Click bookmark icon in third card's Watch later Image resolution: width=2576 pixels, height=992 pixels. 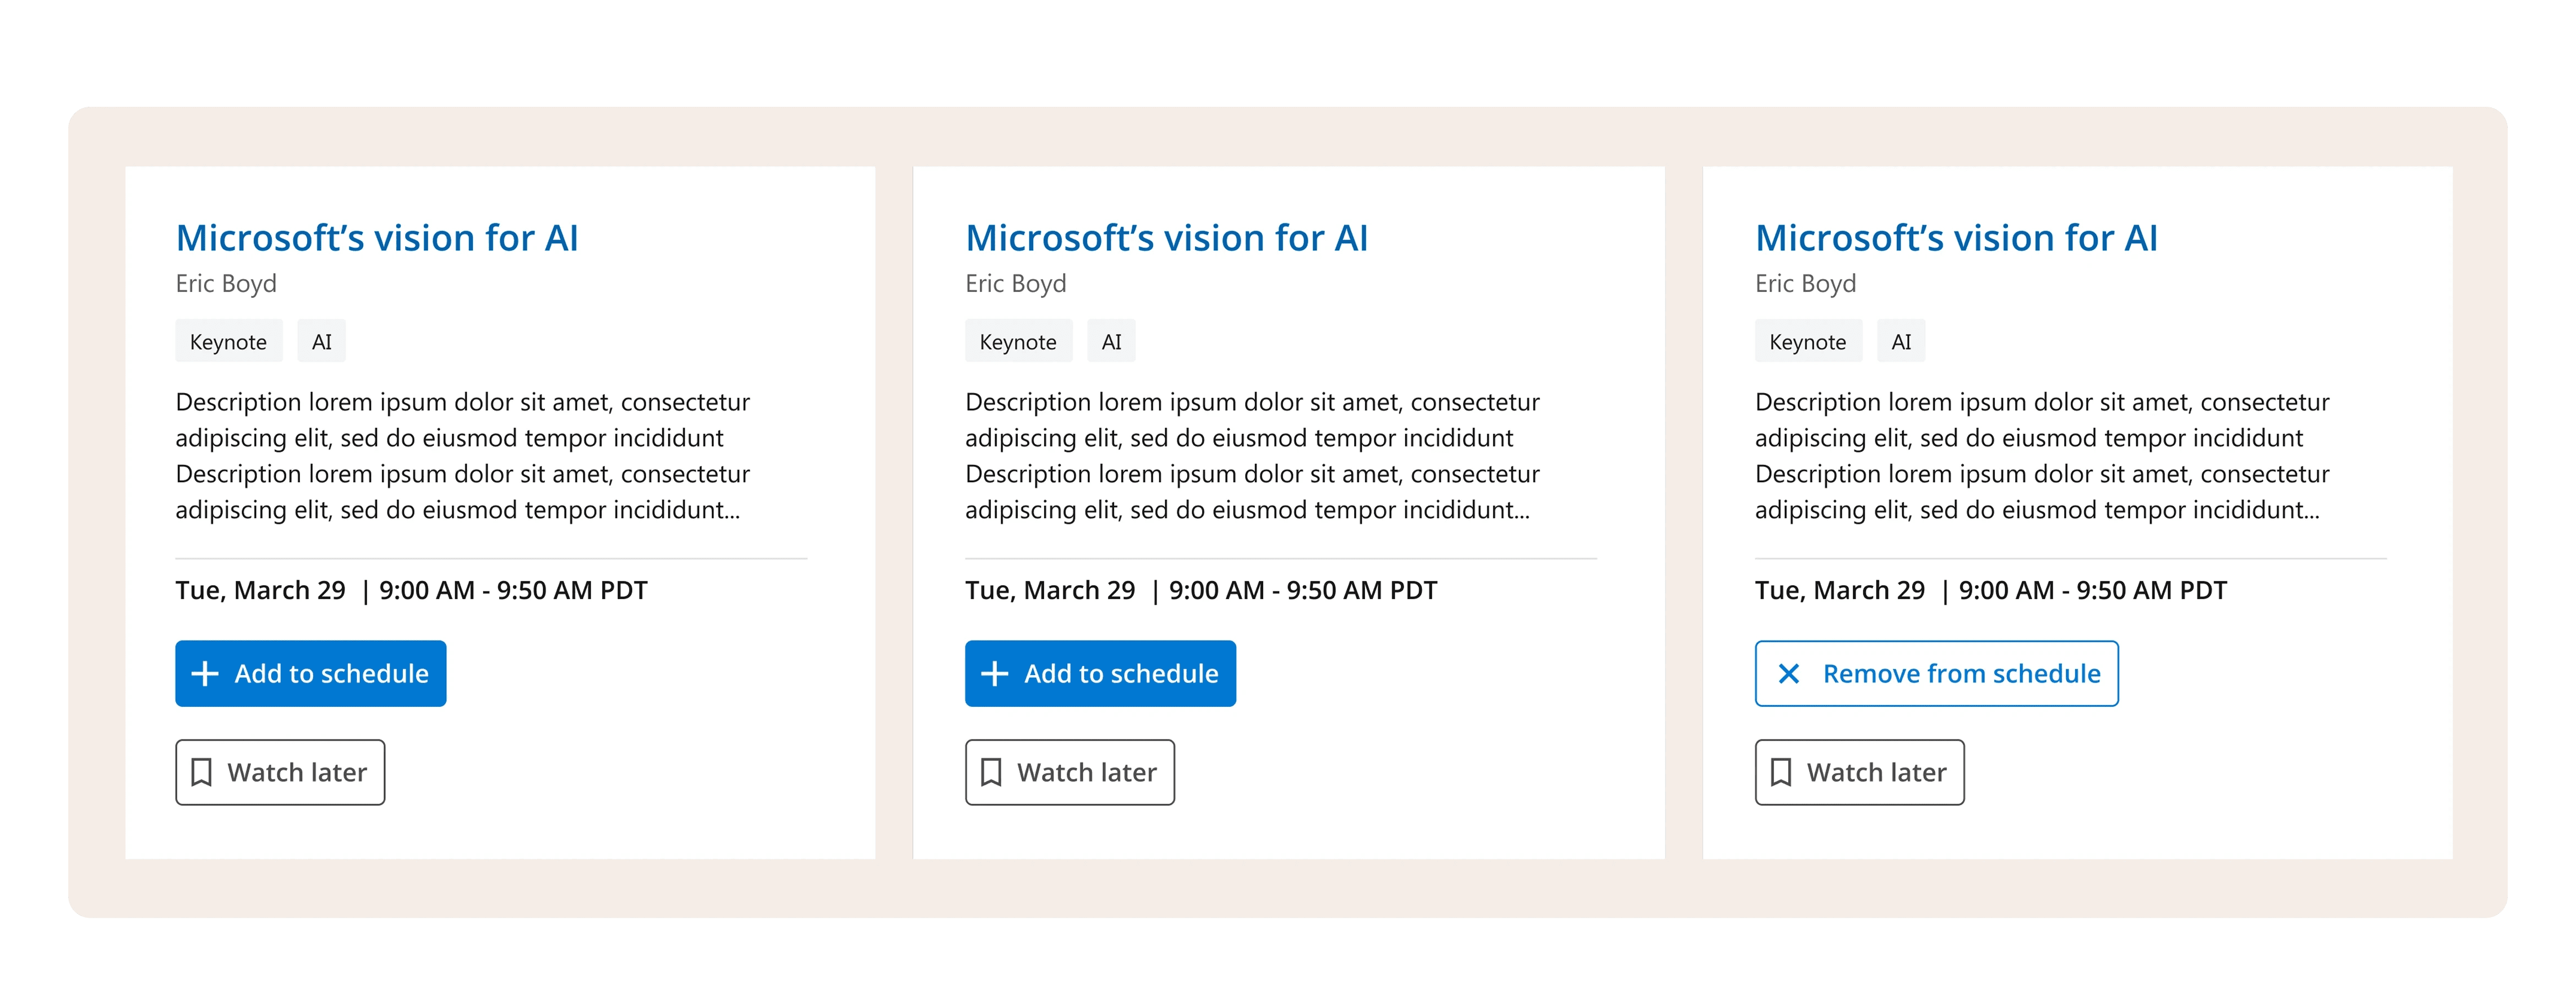pos(1781,772)
